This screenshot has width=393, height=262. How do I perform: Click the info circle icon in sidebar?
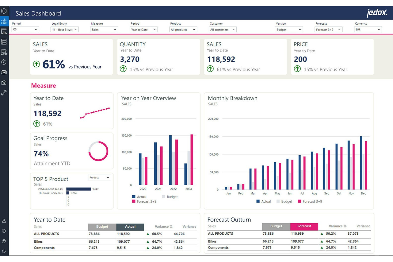[x=4, y=231]
